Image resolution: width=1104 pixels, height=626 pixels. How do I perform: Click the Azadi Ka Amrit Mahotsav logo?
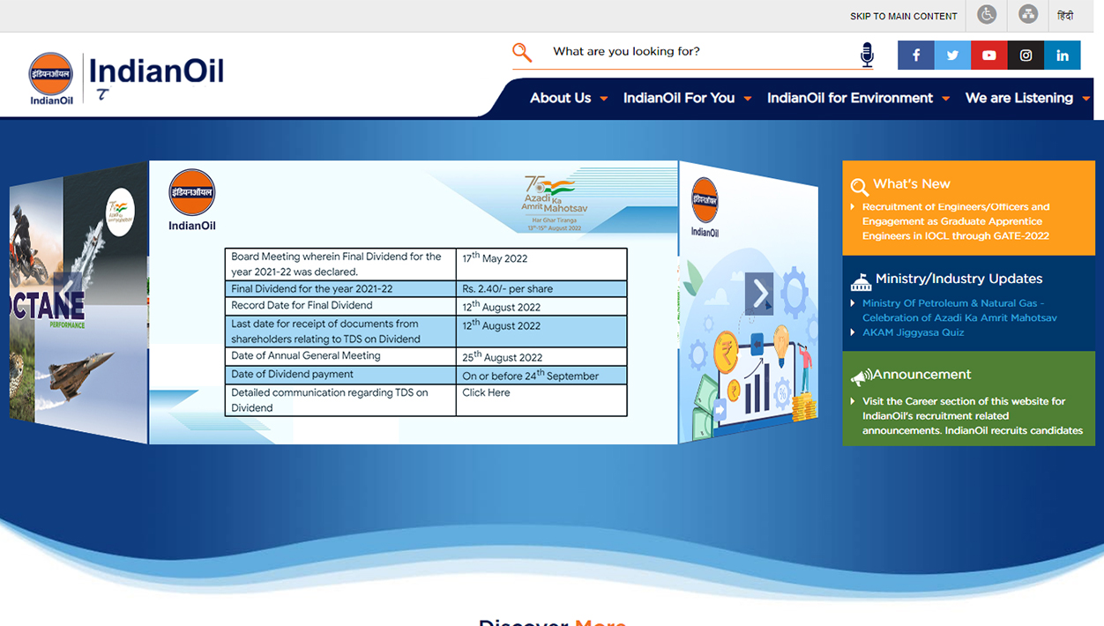[x=555, y=203]
